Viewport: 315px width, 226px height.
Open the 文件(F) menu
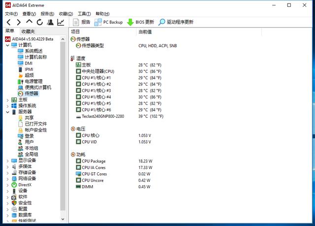click(11, 14)
